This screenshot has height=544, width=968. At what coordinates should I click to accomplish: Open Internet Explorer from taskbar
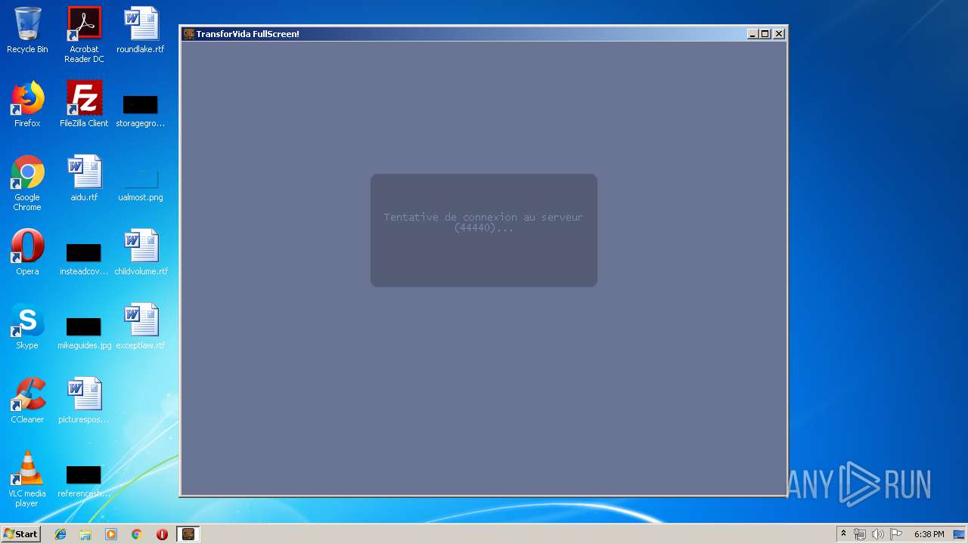coord(60,534)
